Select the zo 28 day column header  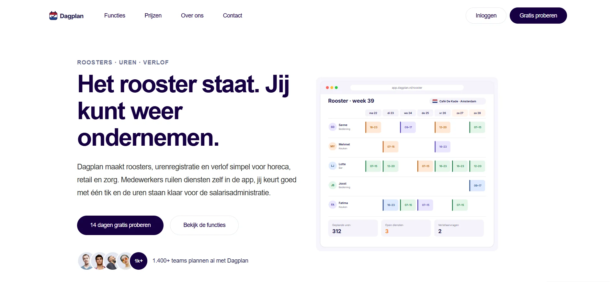(477, 113)
